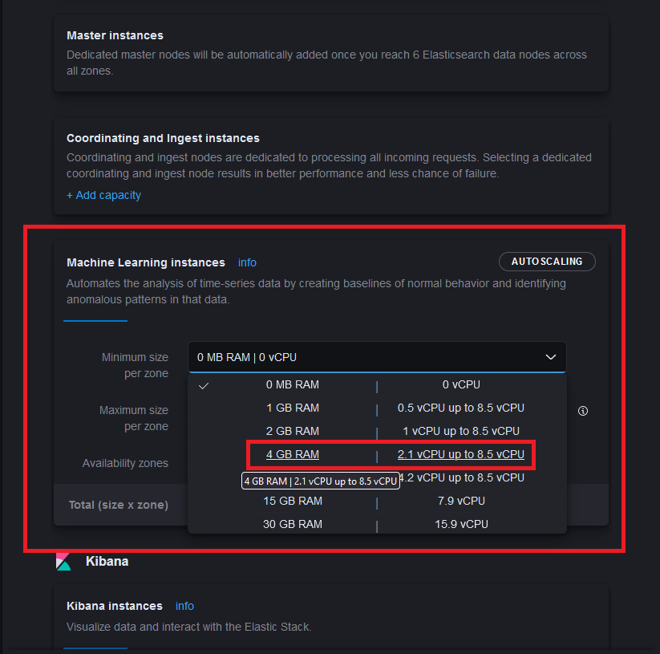Select the 30 GB RAM option
Viewport: 660px width, 654px height.
(293, 524)
